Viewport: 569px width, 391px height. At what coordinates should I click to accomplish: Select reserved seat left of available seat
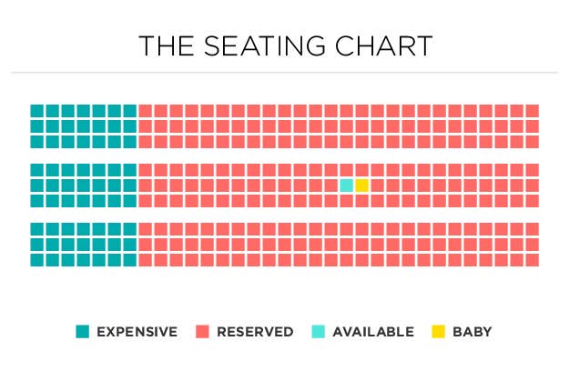331,185
